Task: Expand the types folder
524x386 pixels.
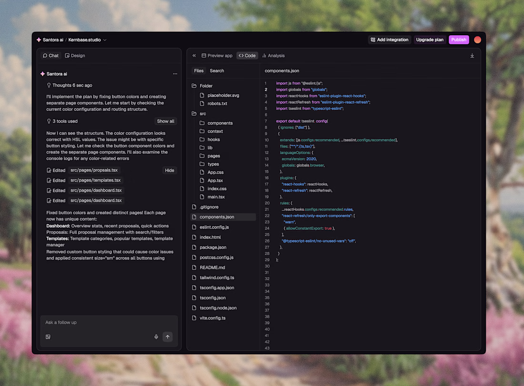Action: (x=210, y=164)
